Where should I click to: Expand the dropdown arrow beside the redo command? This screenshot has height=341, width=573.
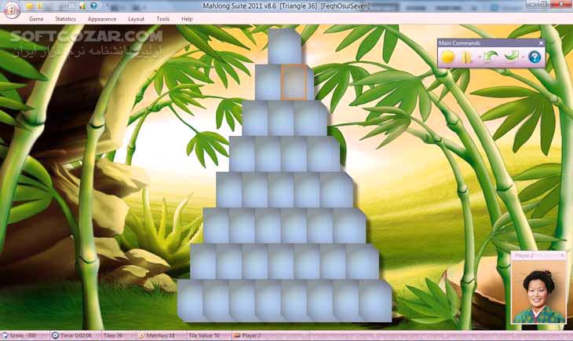tap(523, 57)
